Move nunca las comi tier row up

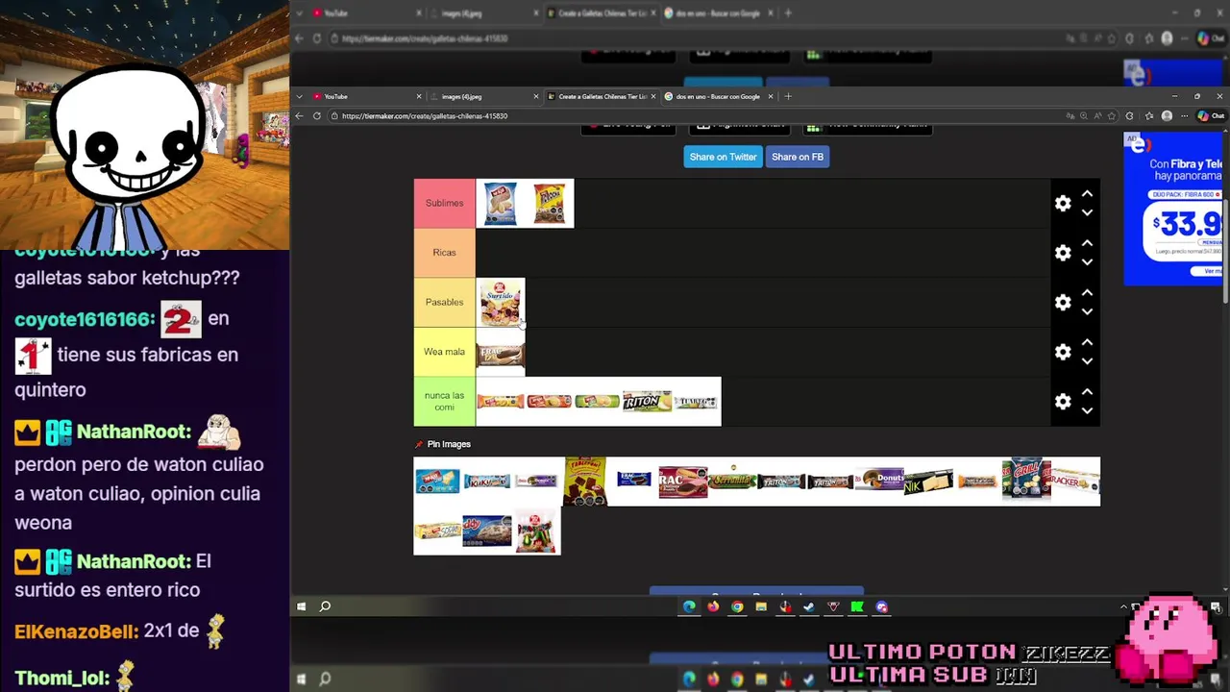[1087, 392]
